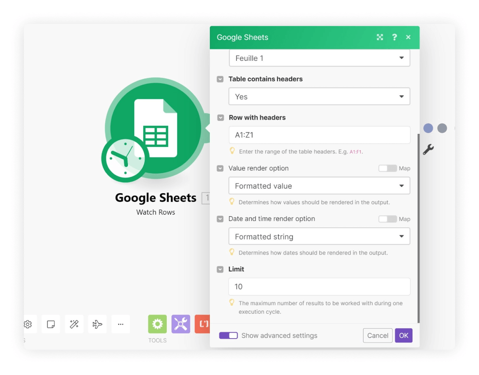Click the Watch Rows label under module
The image size is (479, 375).
tap(156, 212)
